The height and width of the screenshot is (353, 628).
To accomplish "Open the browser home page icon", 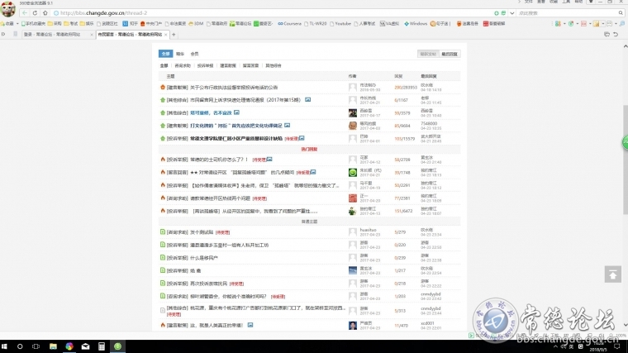I will [x=45, y=13].
